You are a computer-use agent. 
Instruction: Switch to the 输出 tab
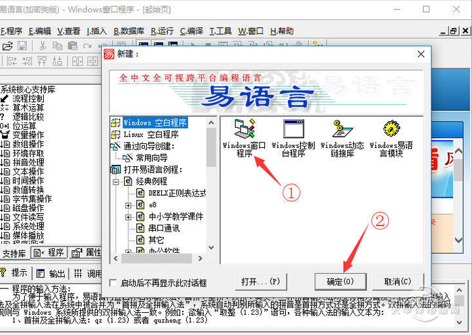[51, 274]
